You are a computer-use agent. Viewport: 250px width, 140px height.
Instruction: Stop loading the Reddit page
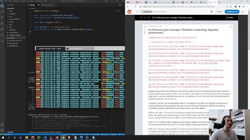[136, 7]
